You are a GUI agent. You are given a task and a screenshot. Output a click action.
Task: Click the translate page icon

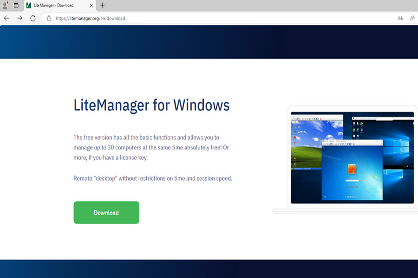[401, 18]
